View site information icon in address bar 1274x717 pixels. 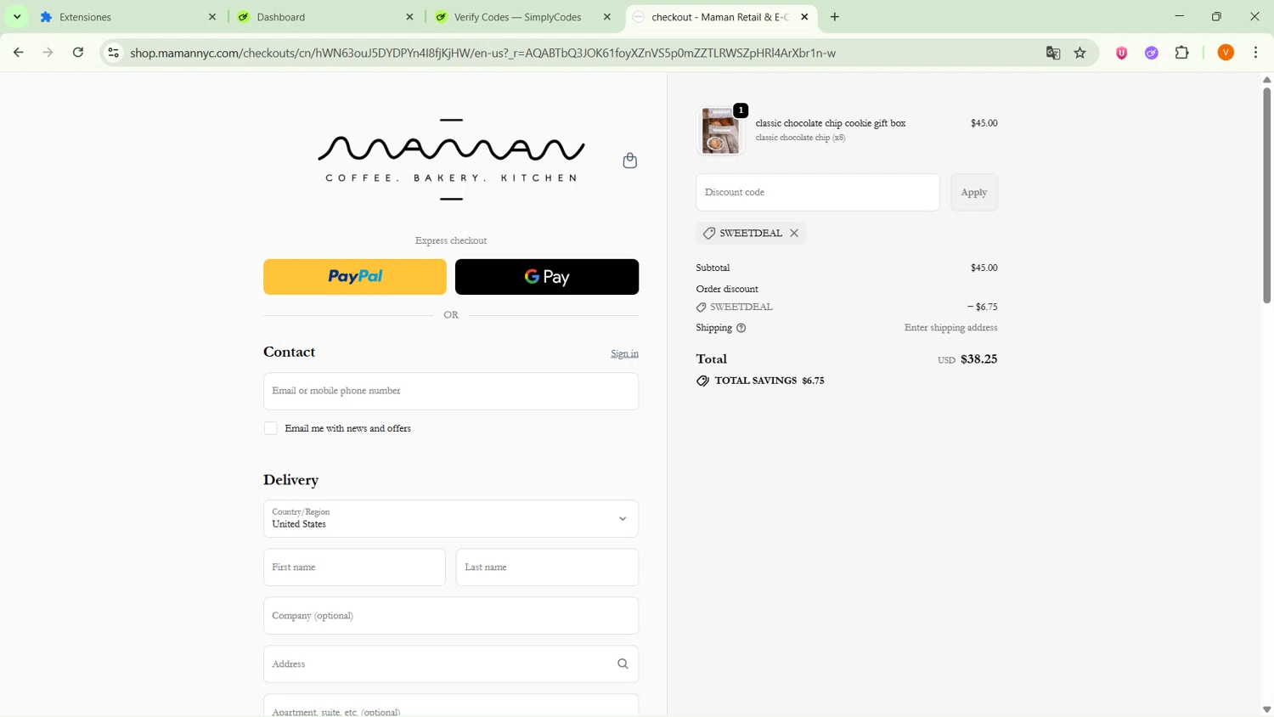[113, 53]
